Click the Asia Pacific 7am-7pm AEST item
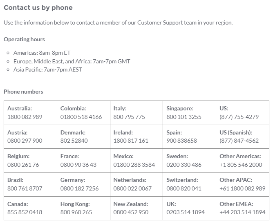 [47, 69]
